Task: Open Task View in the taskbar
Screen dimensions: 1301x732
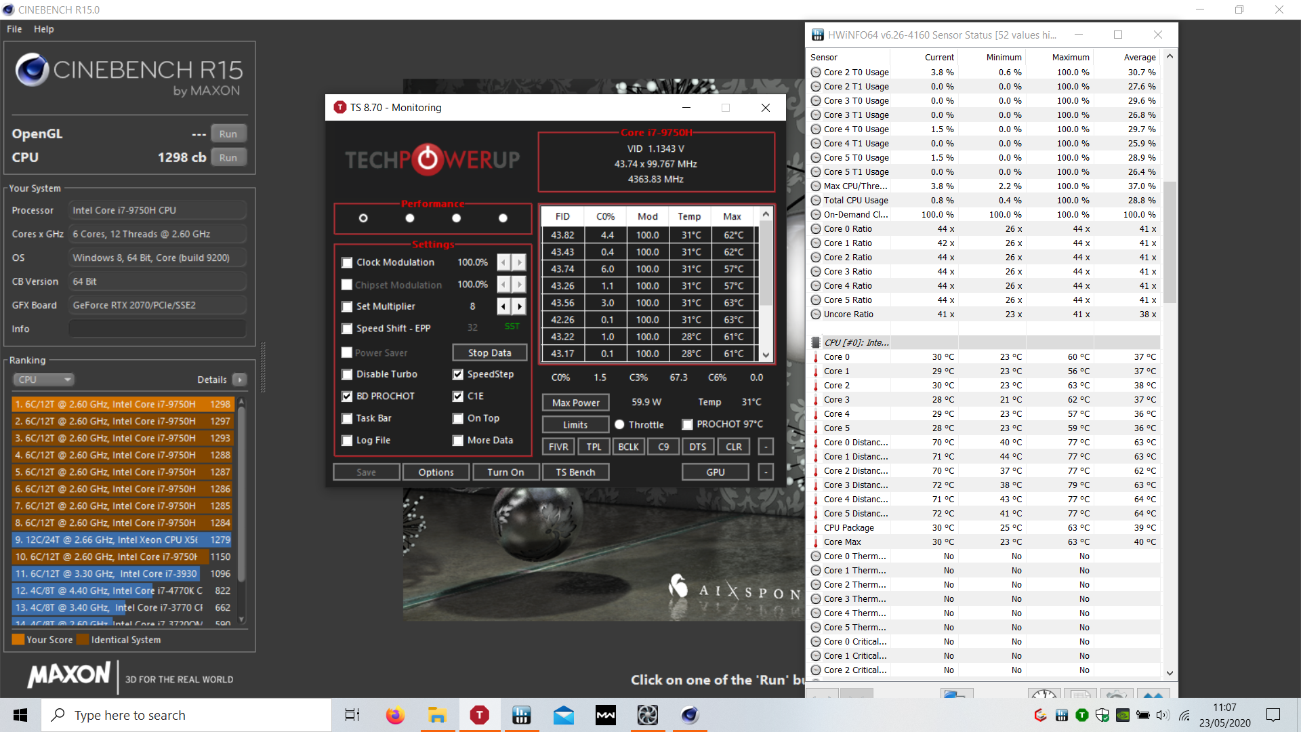Action: 352,715
